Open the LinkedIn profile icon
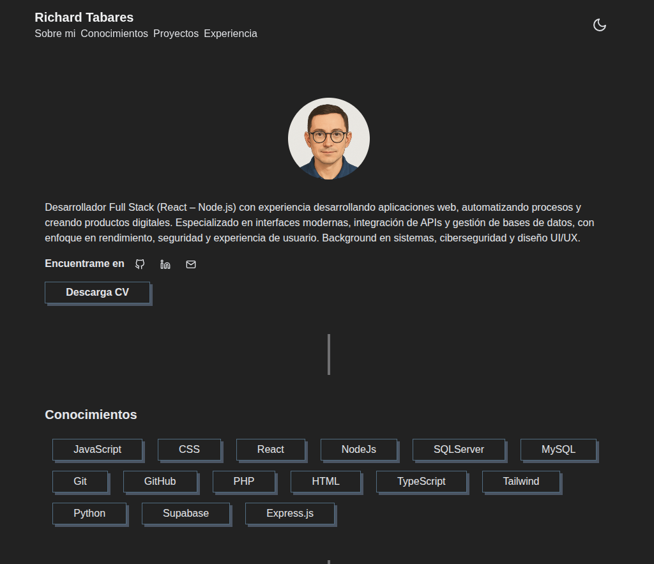This screenshot has width=654, height=564. [x=165, y=264]
